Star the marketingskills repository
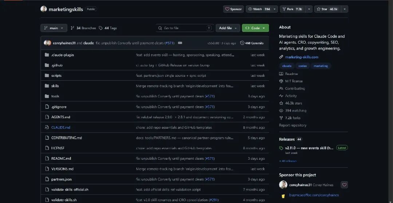393x203 pixels. tap(327, 9)
